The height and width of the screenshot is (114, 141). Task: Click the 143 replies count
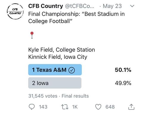43,107
